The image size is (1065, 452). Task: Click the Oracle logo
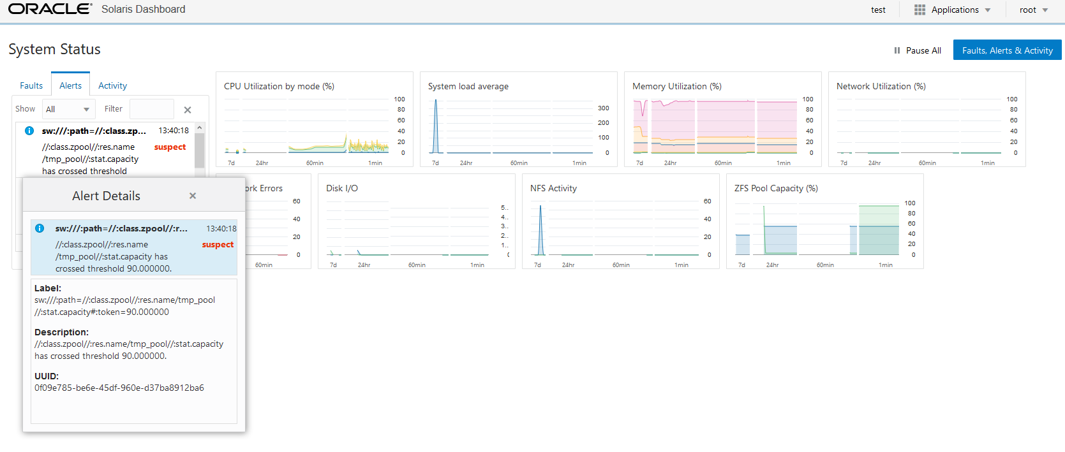point(50,9)
